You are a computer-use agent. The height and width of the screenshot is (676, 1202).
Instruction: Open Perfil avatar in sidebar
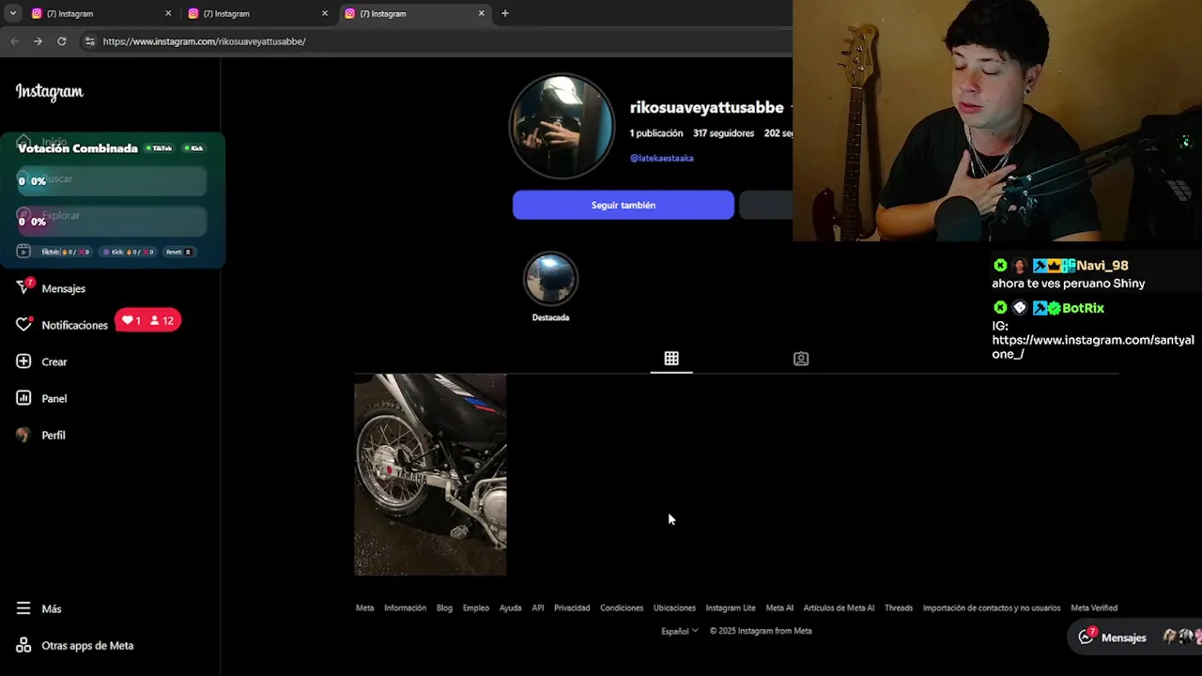point(23,435)
